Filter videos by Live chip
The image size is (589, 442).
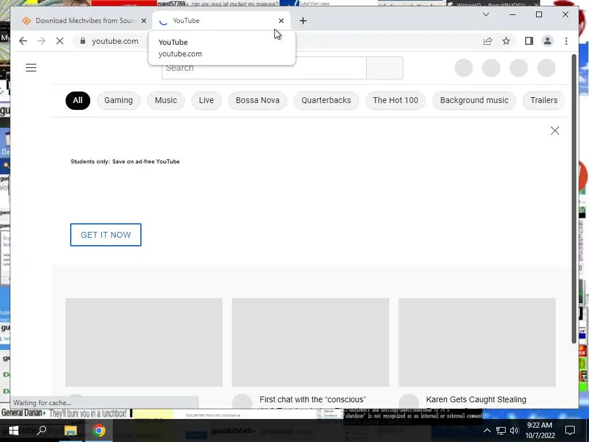(206, 100)
